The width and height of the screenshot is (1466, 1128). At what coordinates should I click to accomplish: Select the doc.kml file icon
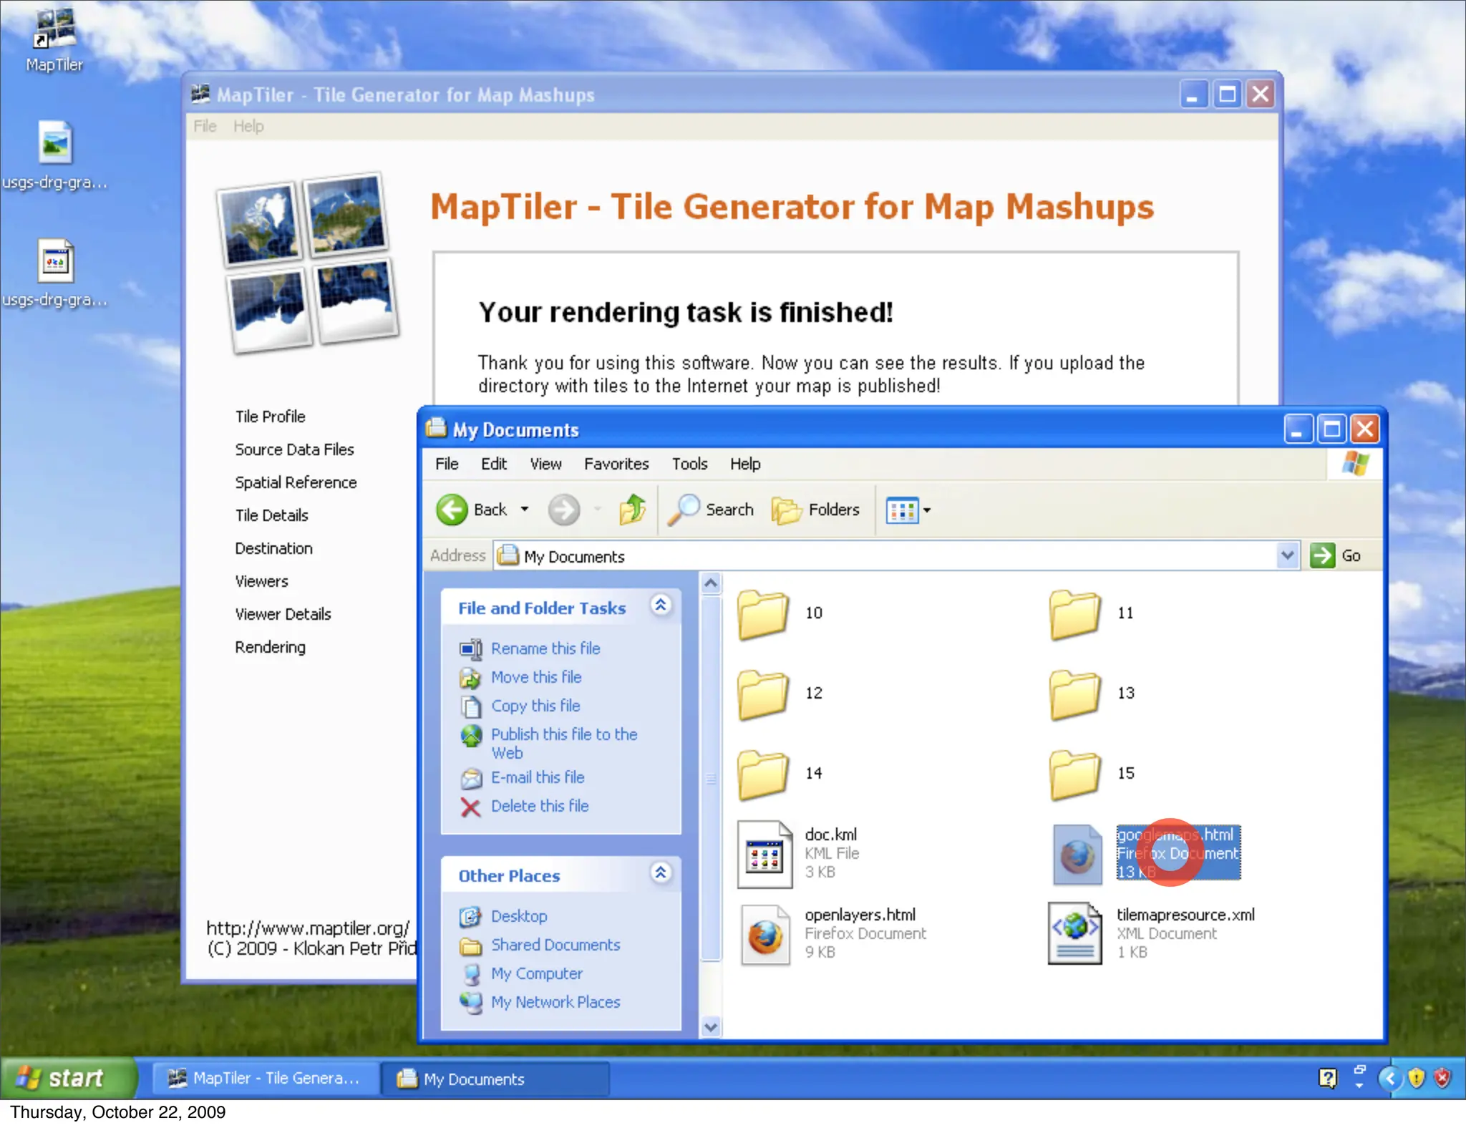(x=764, y=855)
